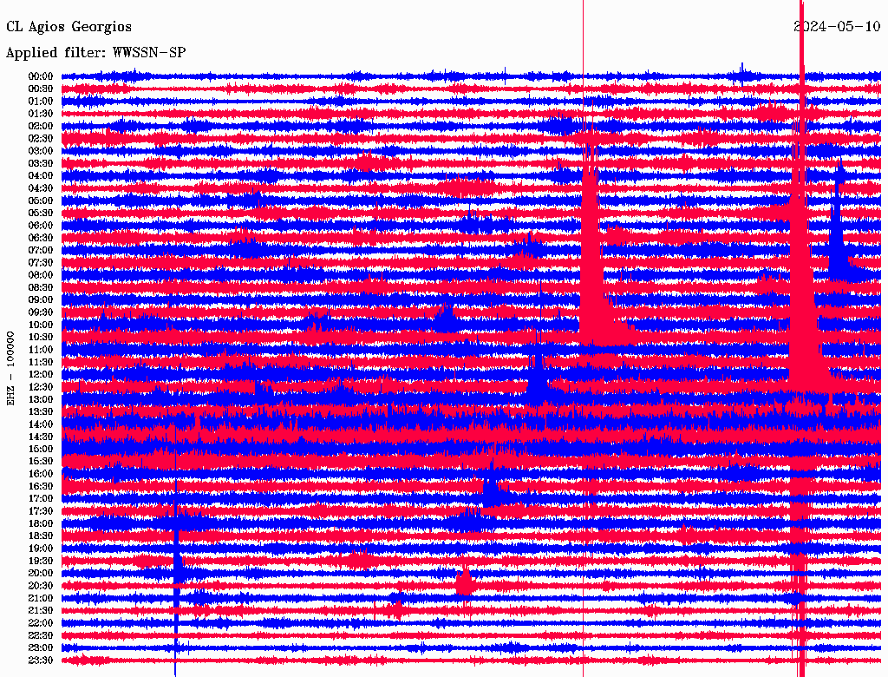888x677 pixels.
Task: Select the 00:00 time label
Action: coord(41,76)
